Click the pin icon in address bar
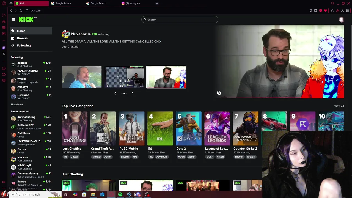This screenshot has height=198, width=352. (310, 10)
